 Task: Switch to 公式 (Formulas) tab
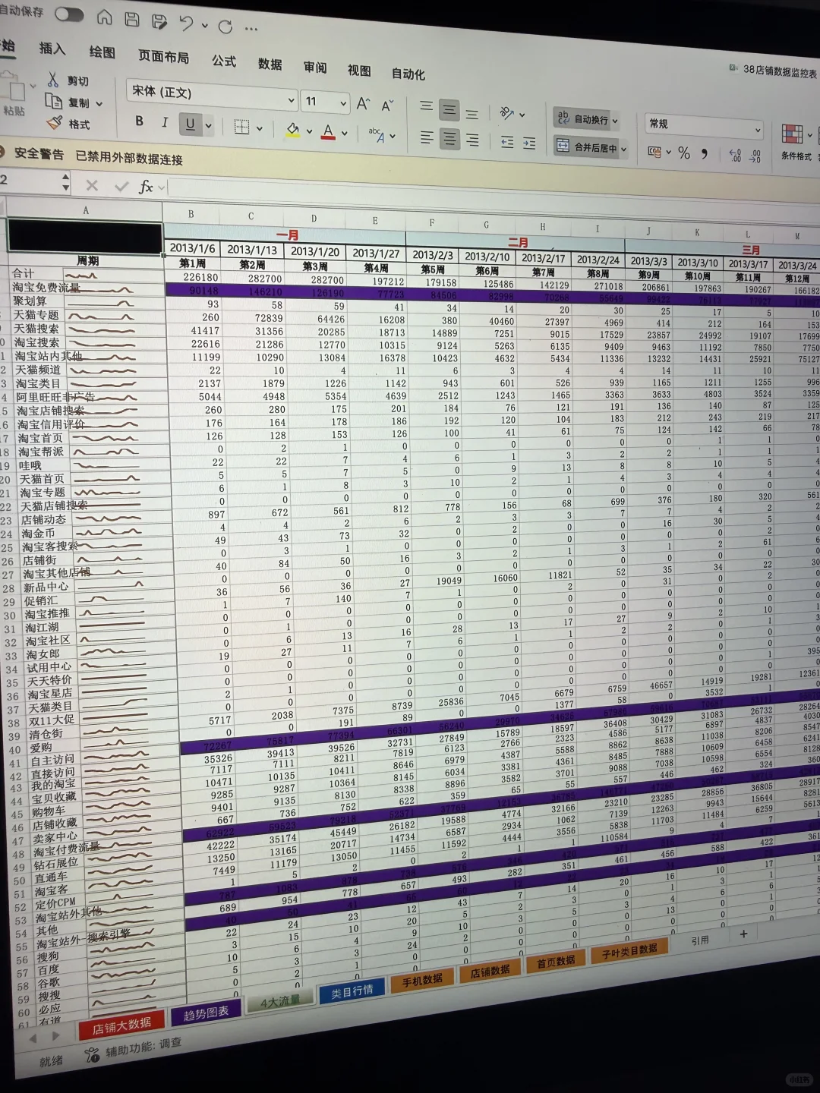pyautogui.click(x=224, y=61)
